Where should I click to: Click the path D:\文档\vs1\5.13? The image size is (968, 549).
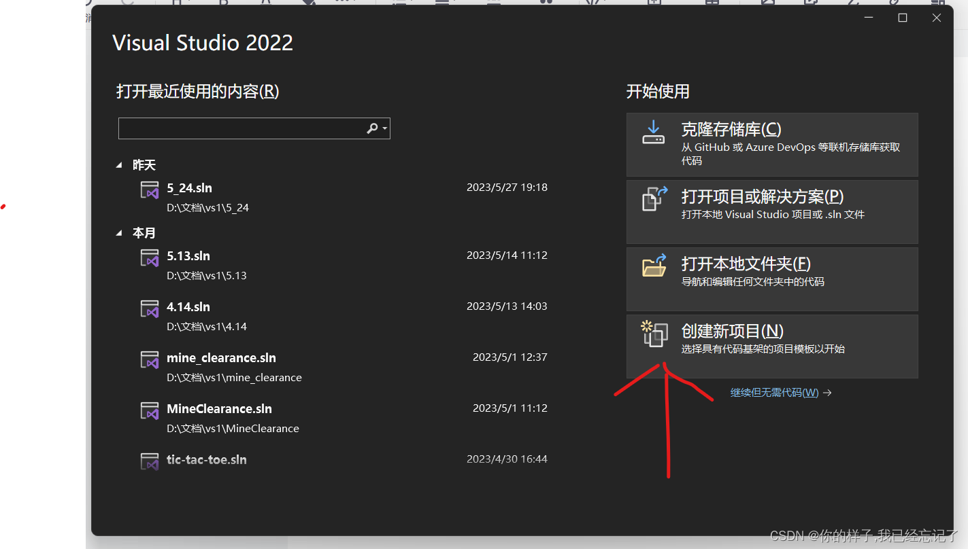coord(206,276)
